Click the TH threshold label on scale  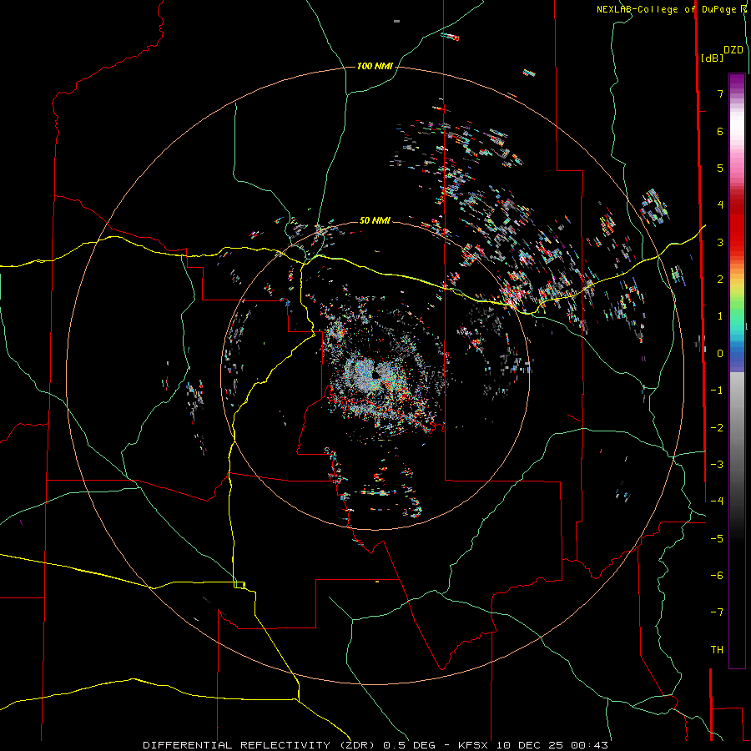click(x=717, y=650)
